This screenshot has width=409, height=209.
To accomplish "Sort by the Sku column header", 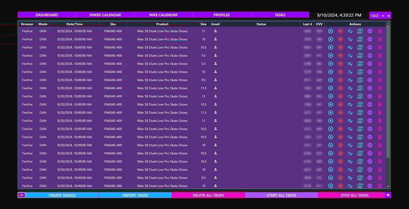I will pyautogui.click(x=113, y=24).
